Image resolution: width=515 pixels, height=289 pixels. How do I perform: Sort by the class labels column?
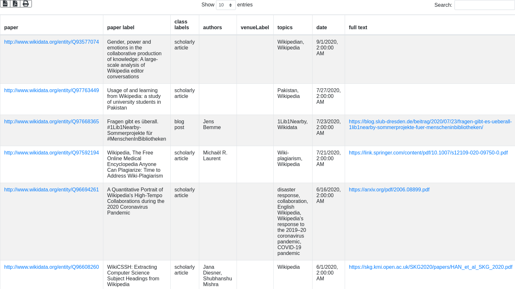click(x=182, y=25)
